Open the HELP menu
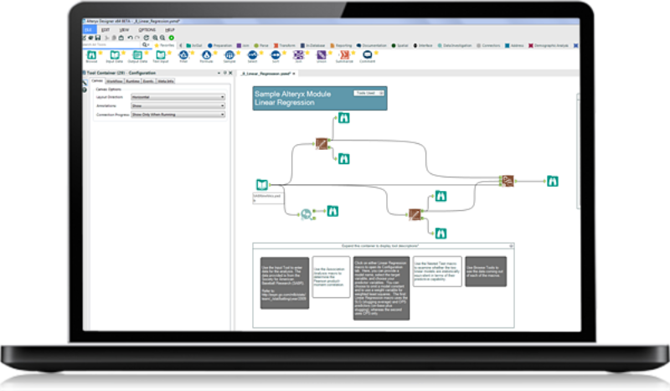The width and height of the screenshot is (670, 391). [170, 30]
